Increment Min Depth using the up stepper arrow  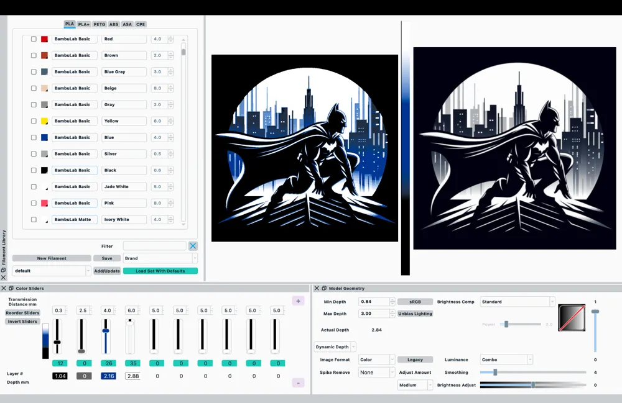point(394,299)
